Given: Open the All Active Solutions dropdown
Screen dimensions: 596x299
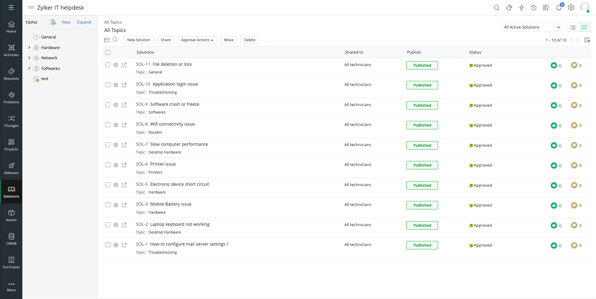Looking at the screenshot, I should point(532,27).
